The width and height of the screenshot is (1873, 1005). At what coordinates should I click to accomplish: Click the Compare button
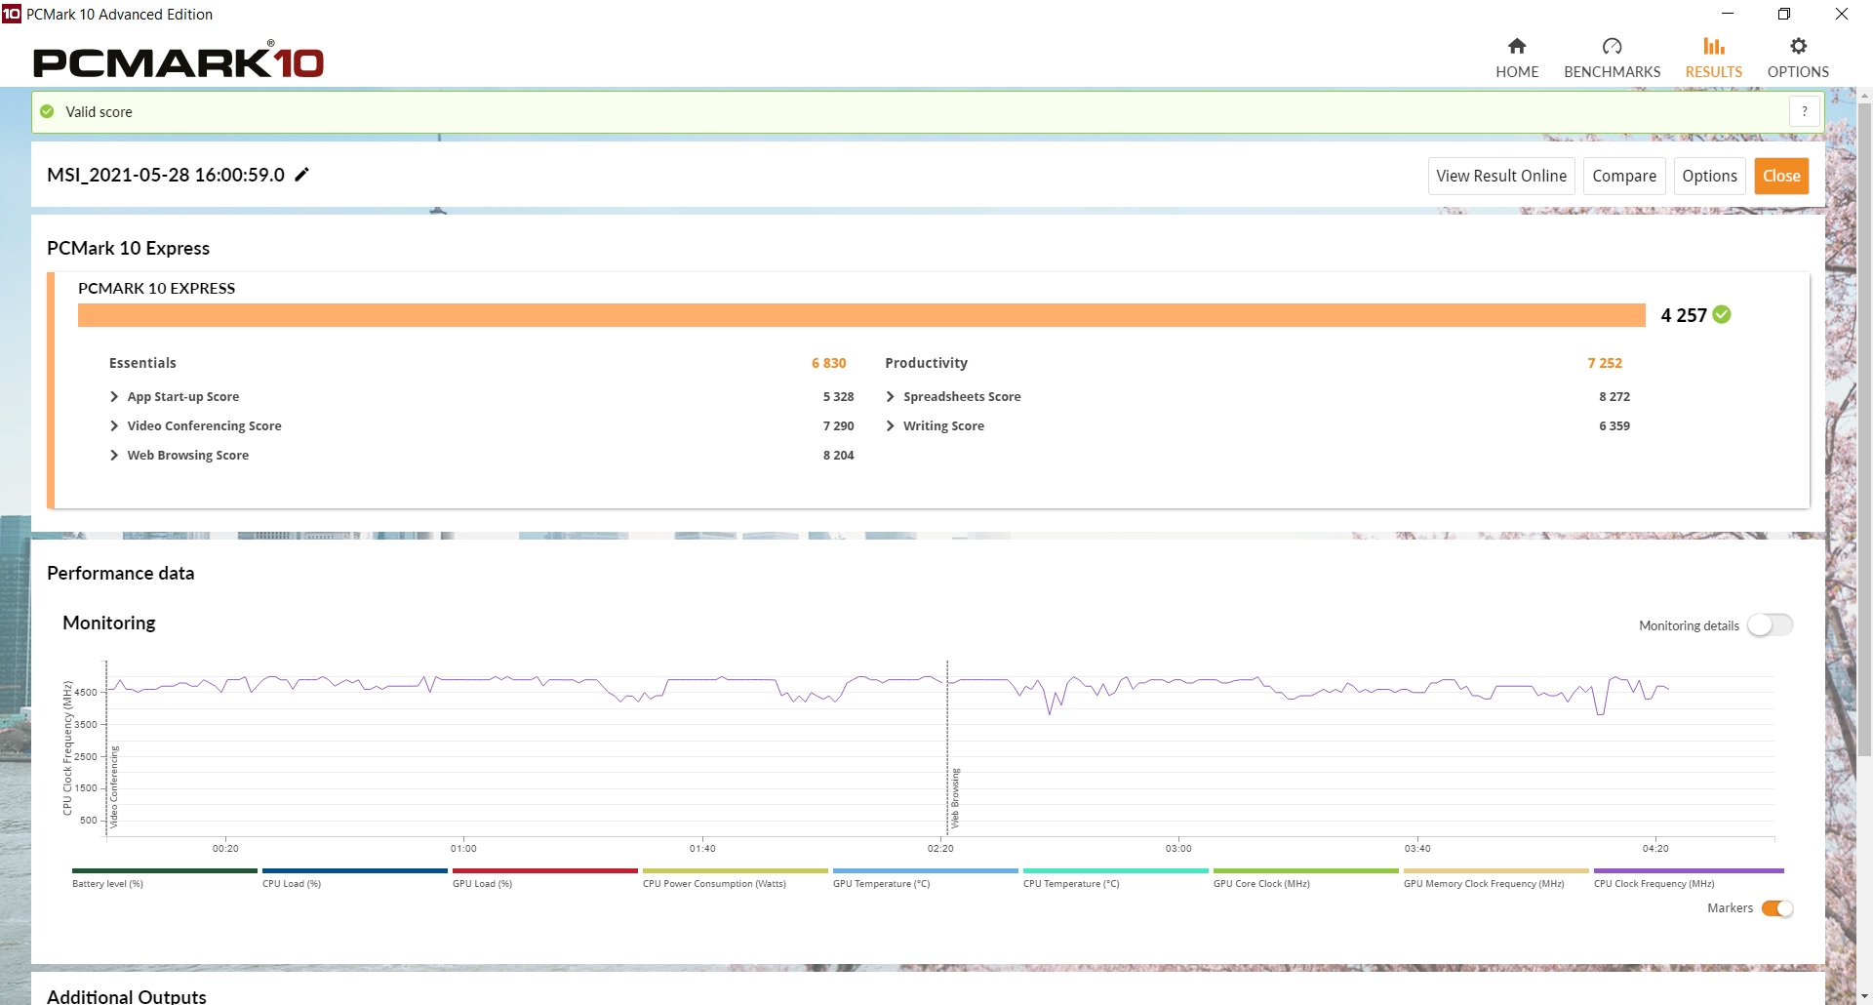coord(1623,176)
